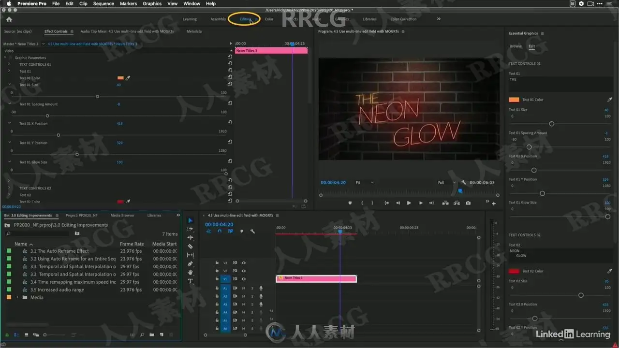This screenshot has width=619, height=348.
Task: Toggle V3 track output eye
Action: point(244,263)
